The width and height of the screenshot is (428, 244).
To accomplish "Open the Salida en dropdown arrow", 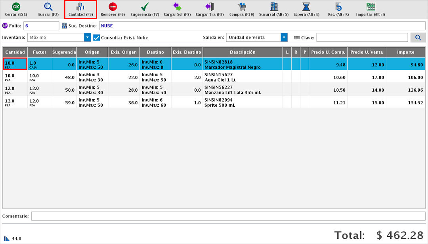I will tap(284, 38).
